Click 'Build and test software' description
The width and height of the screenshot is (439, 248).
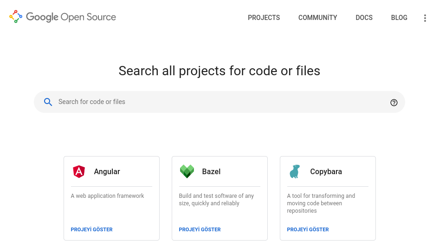click(216, 200)
